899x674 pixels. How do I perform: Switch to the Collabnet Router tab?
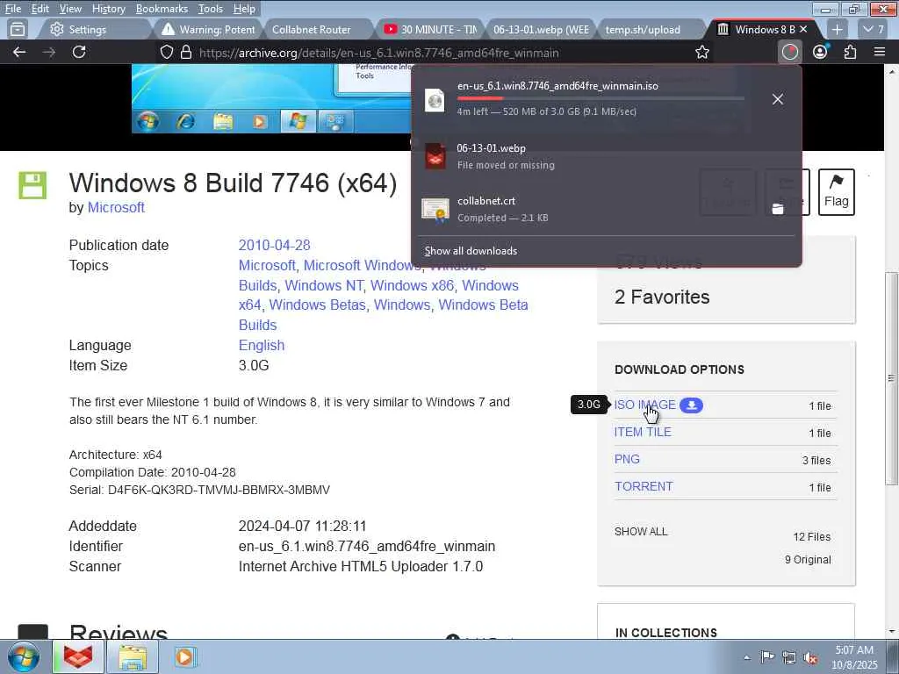click(316, 29)
